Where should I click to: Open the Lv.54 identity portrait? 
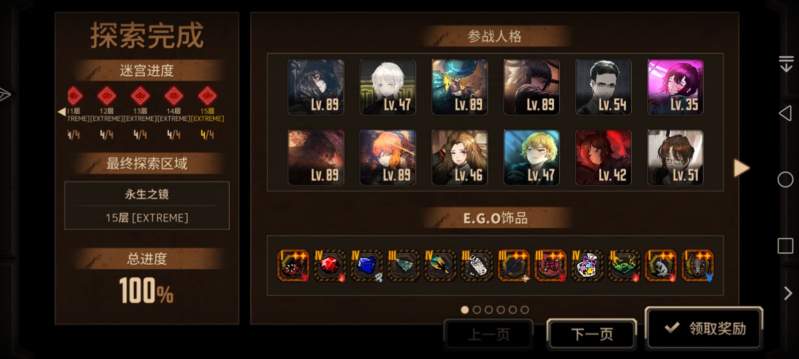tap(603, 87)
